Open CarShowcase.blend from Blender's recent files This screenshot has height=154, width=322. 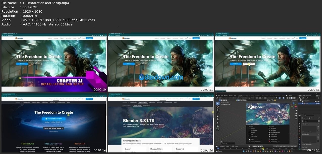(x=275, y=132)
